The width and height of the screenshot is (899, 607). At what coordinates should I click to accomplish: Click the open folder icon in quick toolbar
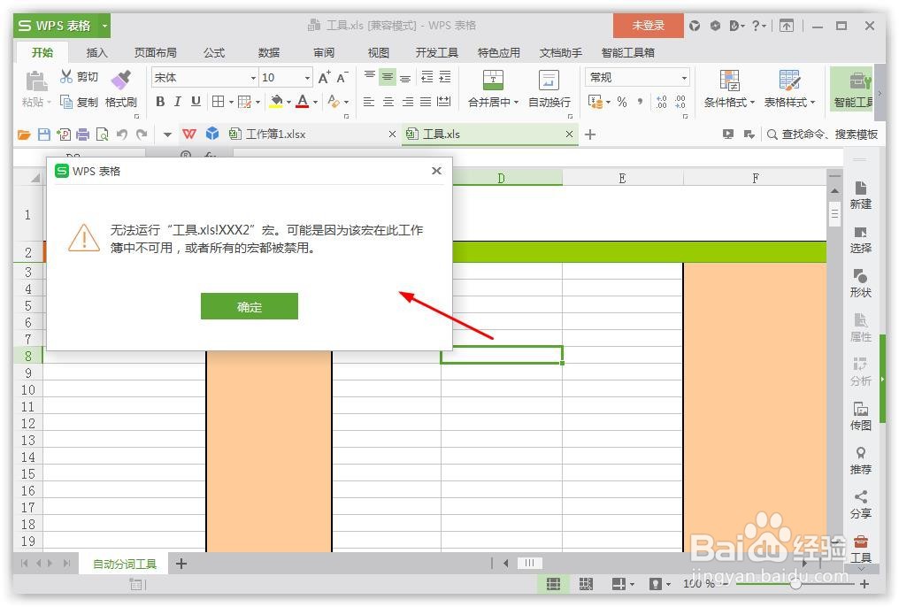pyautogui.click(x=24, y=134)
